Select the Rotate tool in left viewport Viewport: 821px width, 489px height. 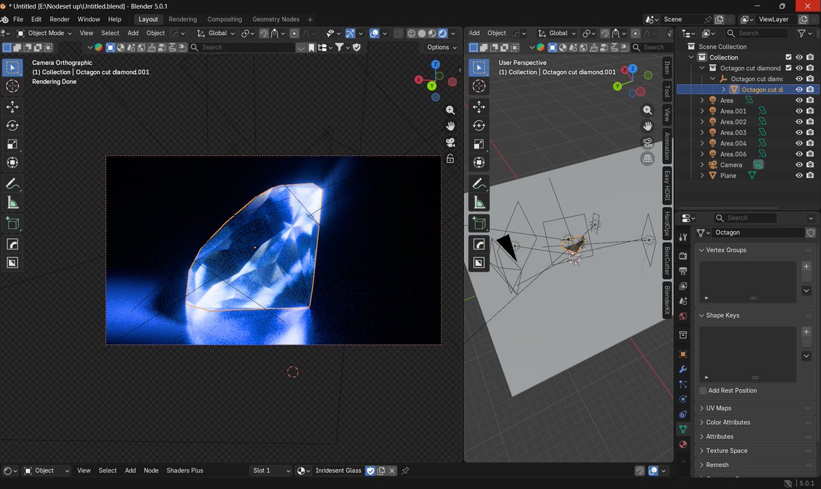click(x=12, y=126)
